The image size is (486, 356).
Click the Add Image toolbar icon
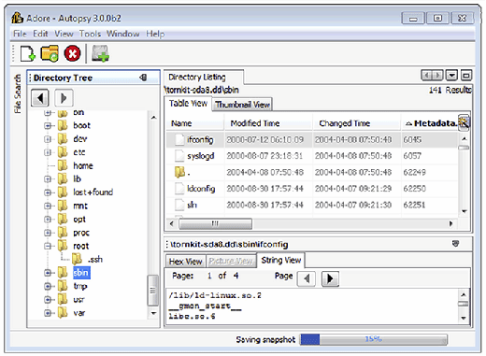(100, 53)
